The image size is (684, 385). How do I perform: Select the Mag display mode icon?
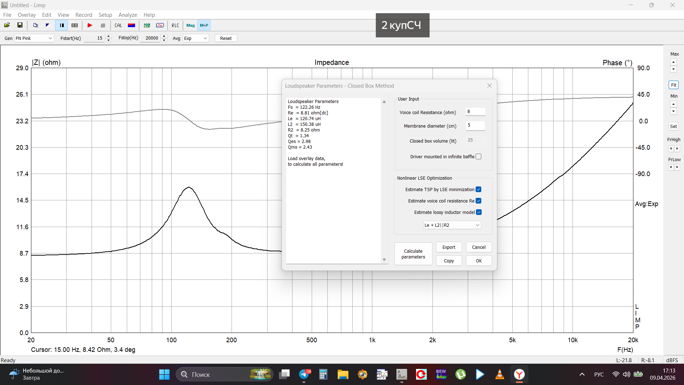click(191, 25)
